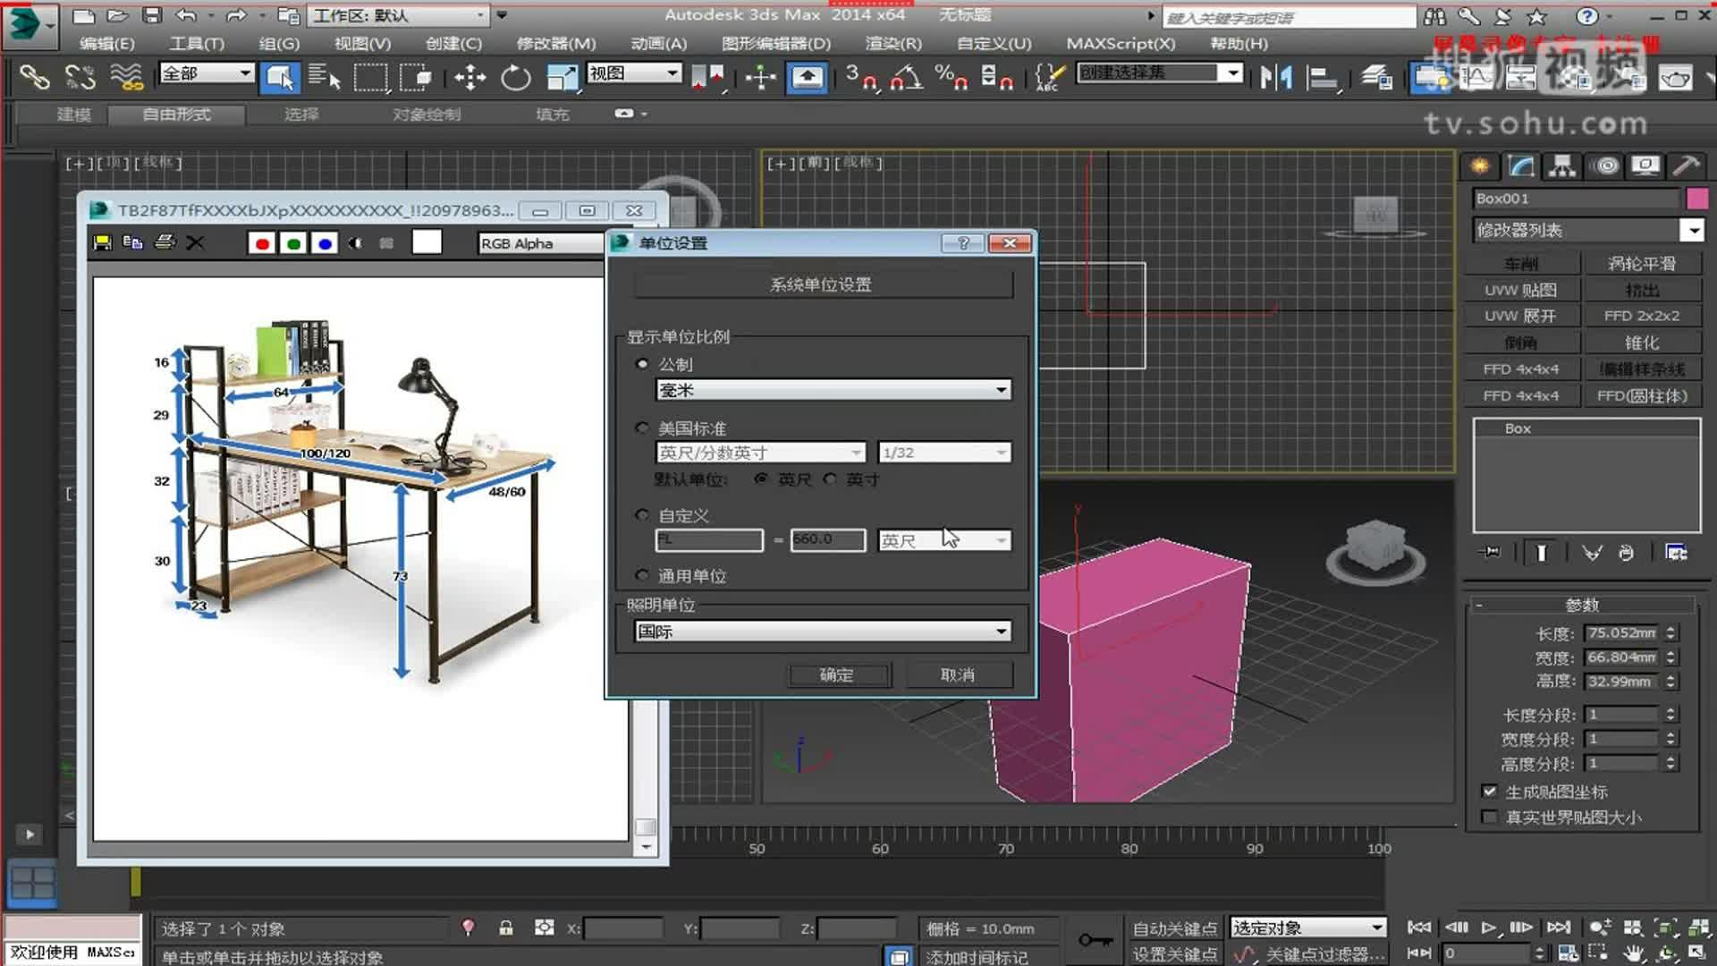
Task: Choose the Rectangular Selection Region tool
Action: [370, 78]
